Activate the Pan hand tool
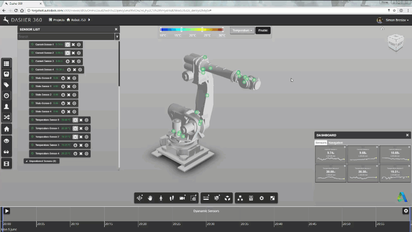Viewport: 412px width, 232px height. pyautogui.click(x=150, y=198)
